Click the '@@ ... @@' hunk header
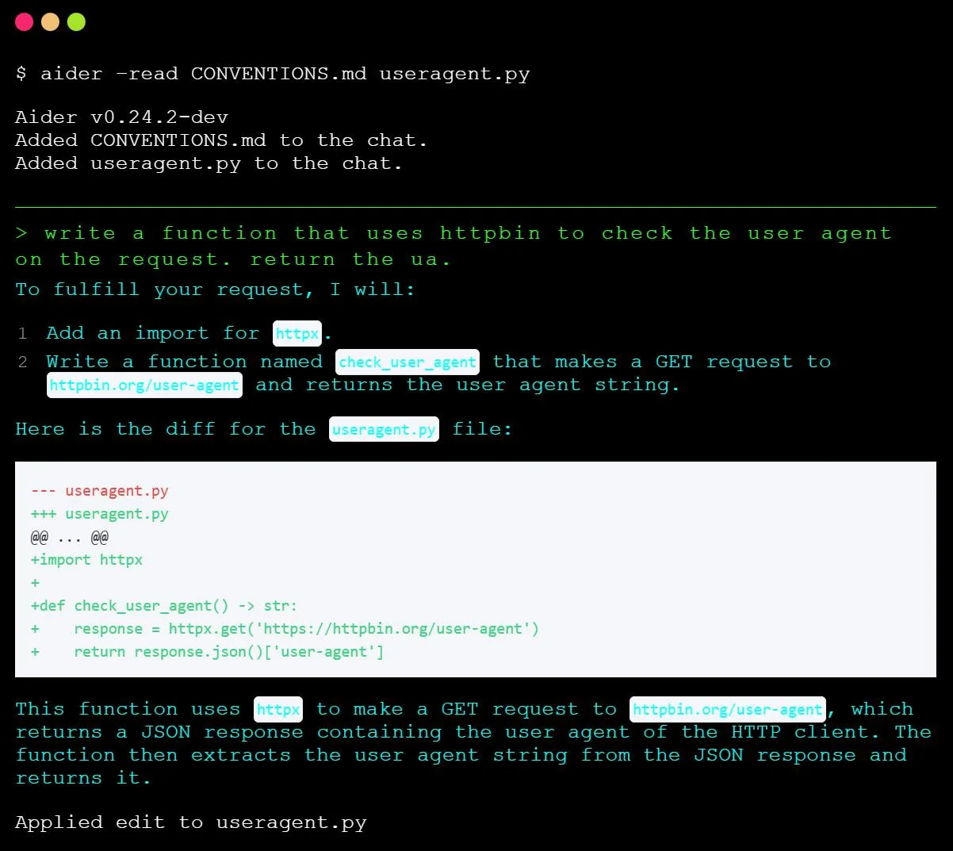953x851 pixels. [70, 537]
